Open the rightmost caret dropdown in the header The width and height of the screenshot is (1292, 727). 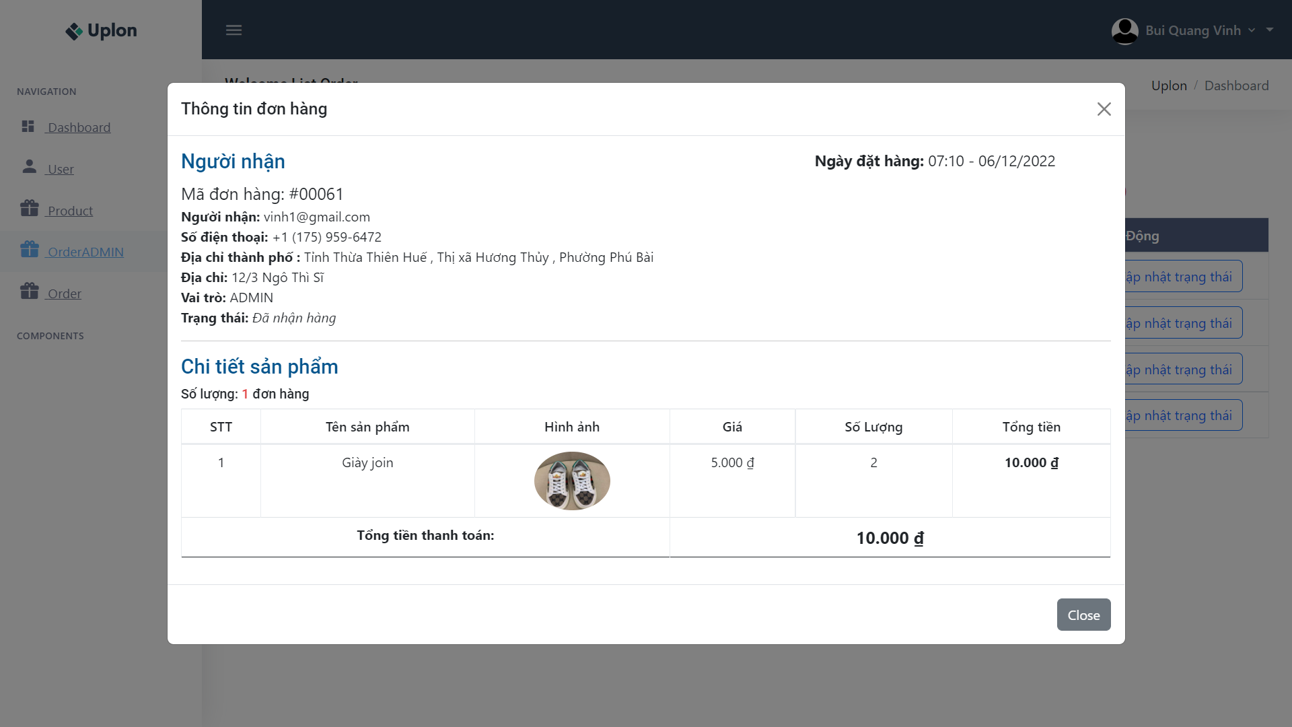click(1270, 30)
